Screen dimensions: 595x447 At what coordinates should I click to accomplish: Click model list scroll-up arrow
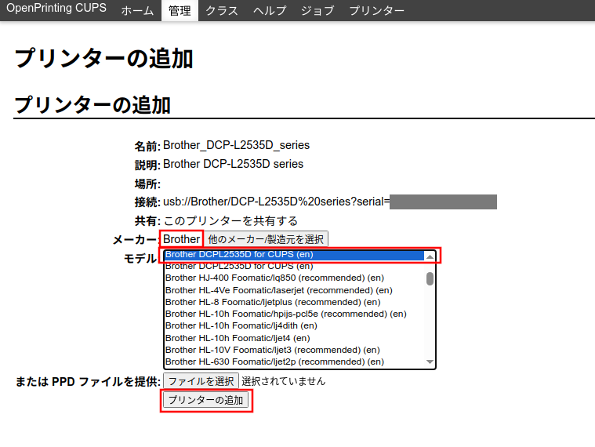[430, 257]
